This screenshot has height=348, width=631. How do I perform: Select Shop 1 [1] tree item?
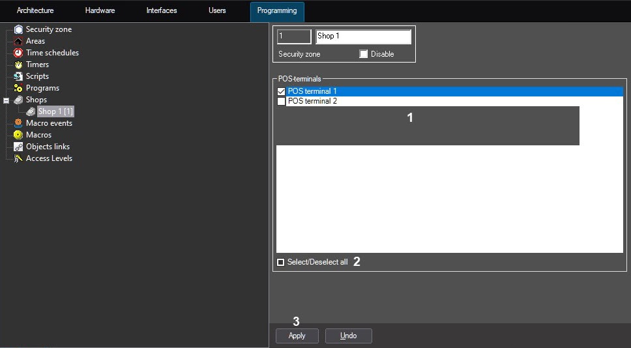[55, 111]
